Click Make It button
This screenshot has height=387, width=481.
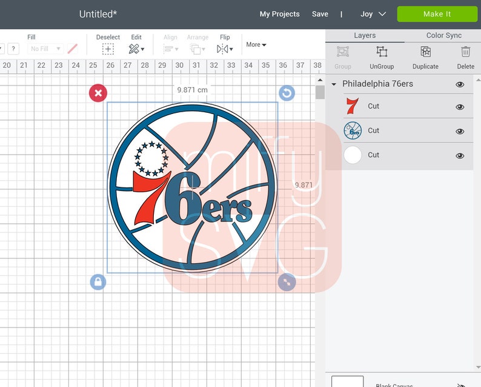(x=437, y=14)
